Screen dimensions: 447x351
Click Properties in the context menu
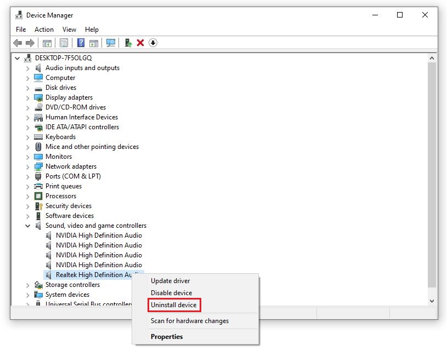(166, 336)
